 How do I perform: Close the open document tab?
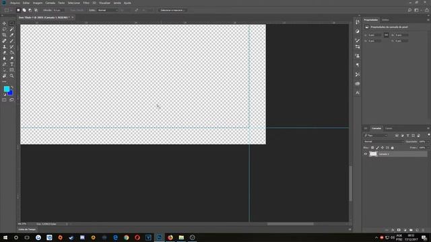pyautogui.click(x=73, y=17)
